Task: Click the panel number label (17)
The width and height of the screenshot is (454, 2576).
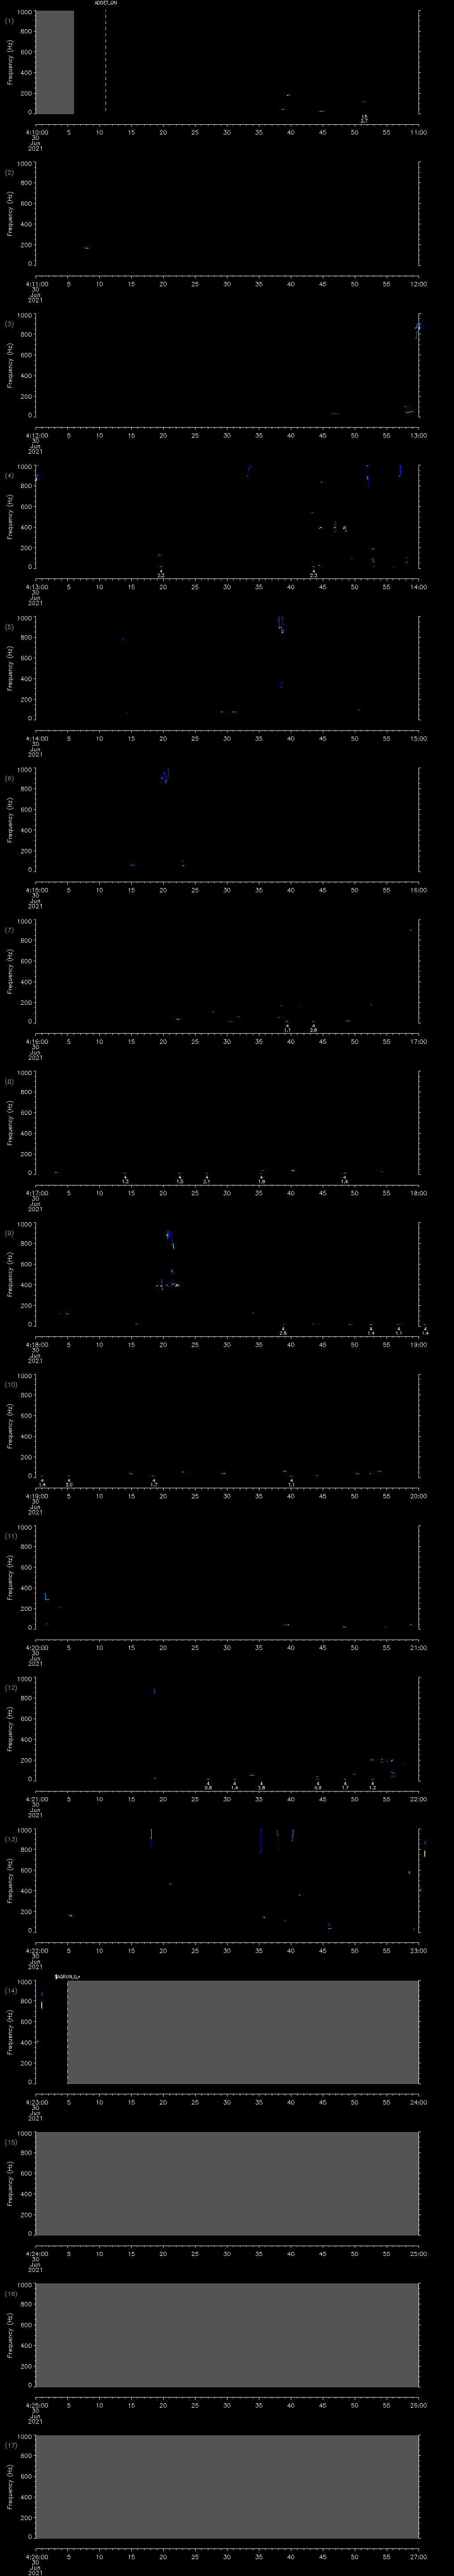Action: tap(10, 2446)
